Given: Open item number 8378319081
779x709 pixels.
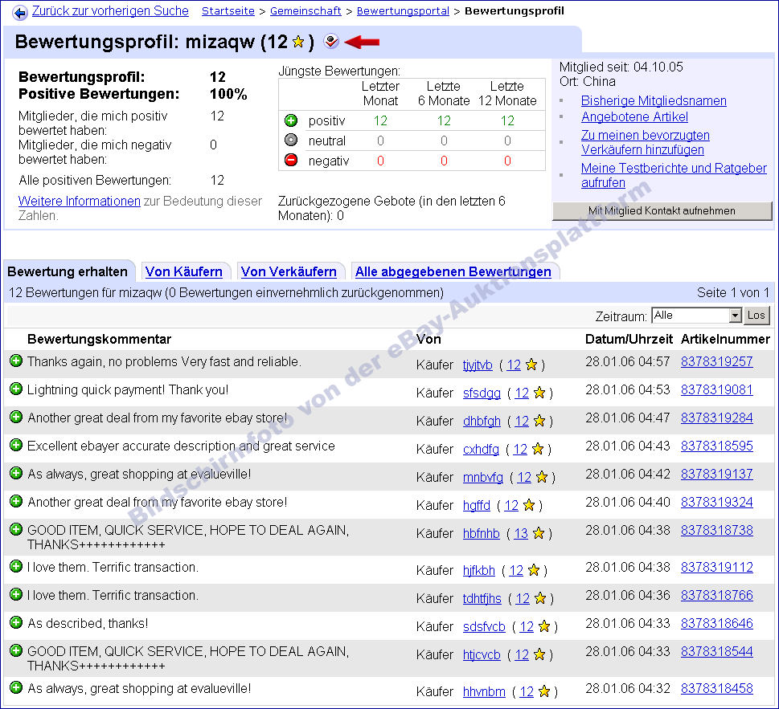Looking at the screenshot, I should point(717,390).
